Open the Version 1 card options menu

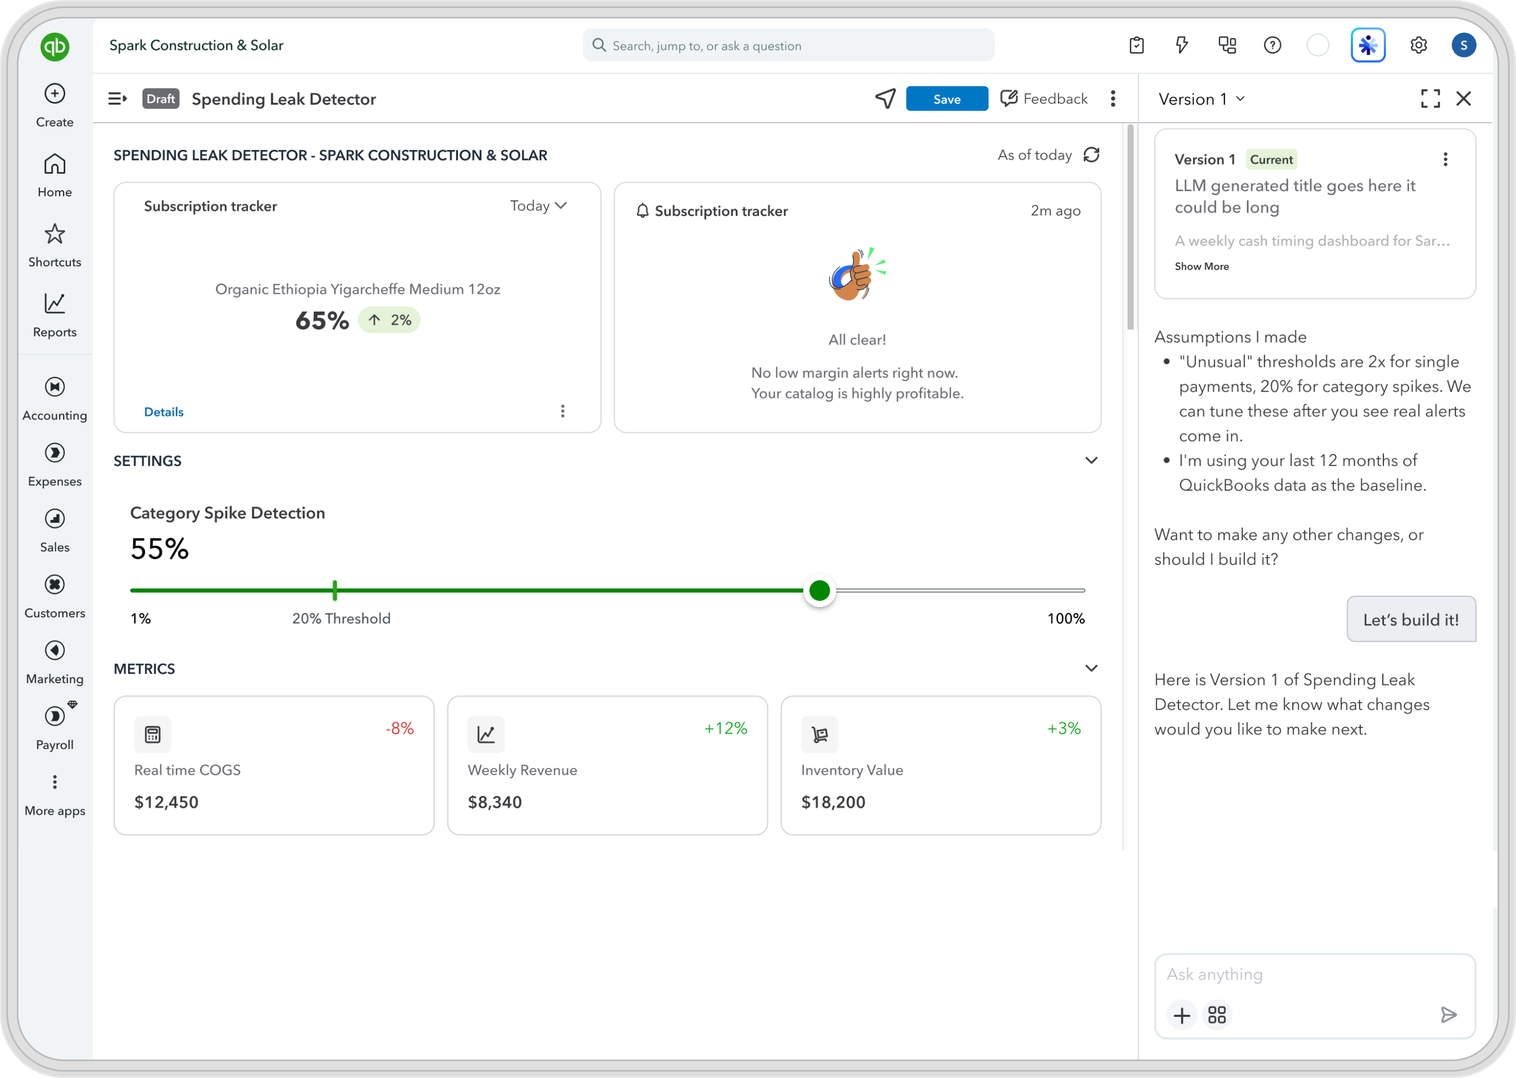point(1445,159)
